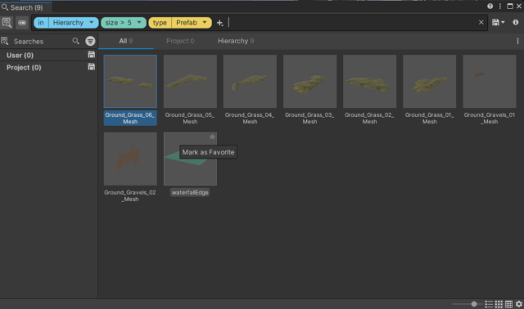
Task: Select the Ground_Grass_05_Mesh thumbnail
Action: click(x=190, y=82)
